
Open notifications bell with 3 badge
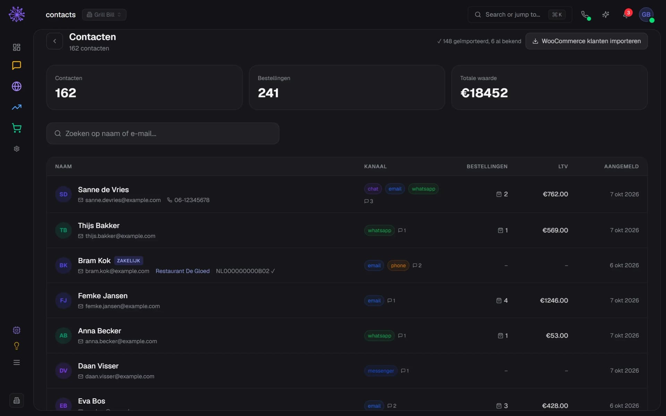626,15
